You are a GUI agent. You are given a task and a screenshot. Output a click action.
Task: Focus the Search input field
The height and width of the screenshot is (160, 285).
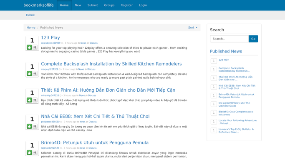230,39
